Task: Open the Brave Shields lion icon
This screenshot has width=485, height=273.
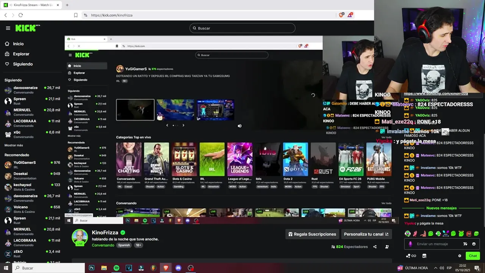Action: coord(342,15)
